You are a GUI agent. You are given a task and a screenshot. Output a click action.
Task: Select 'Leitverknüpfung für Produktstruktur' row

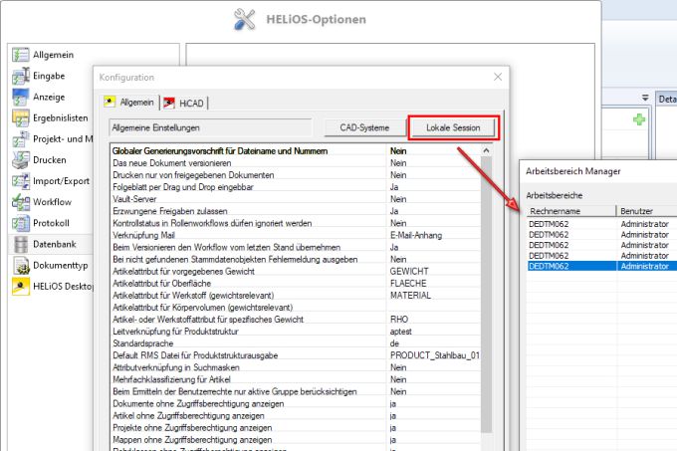296,332
